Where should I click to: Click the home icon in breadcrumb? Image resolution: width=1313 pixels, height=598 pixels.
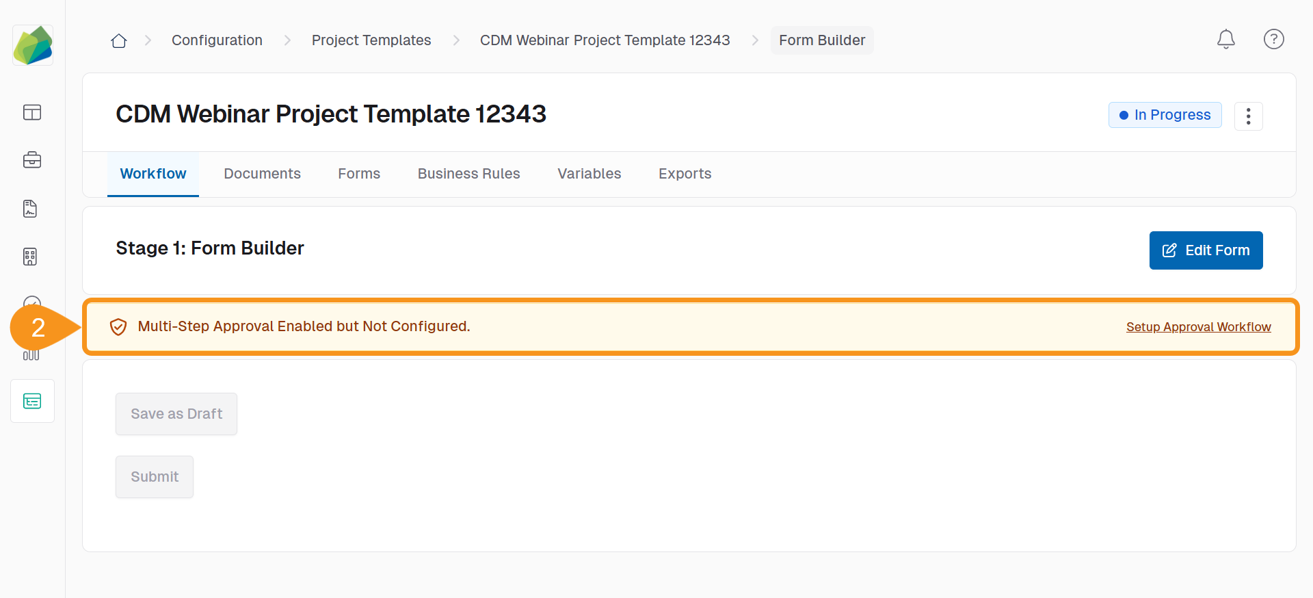pyautogui.click(x=119, y=40)
